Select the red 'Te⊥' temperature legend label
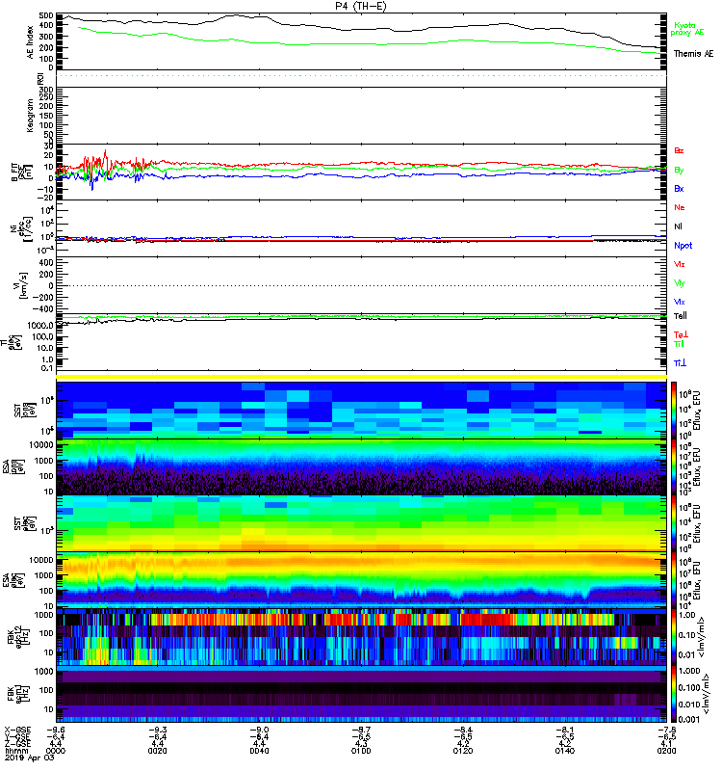Image resolution: width=722 pixels, height=771 pixels. 681,334
